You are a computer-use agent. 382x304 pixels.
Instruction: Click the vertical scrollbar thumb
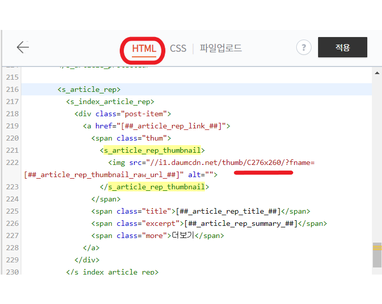377,255
